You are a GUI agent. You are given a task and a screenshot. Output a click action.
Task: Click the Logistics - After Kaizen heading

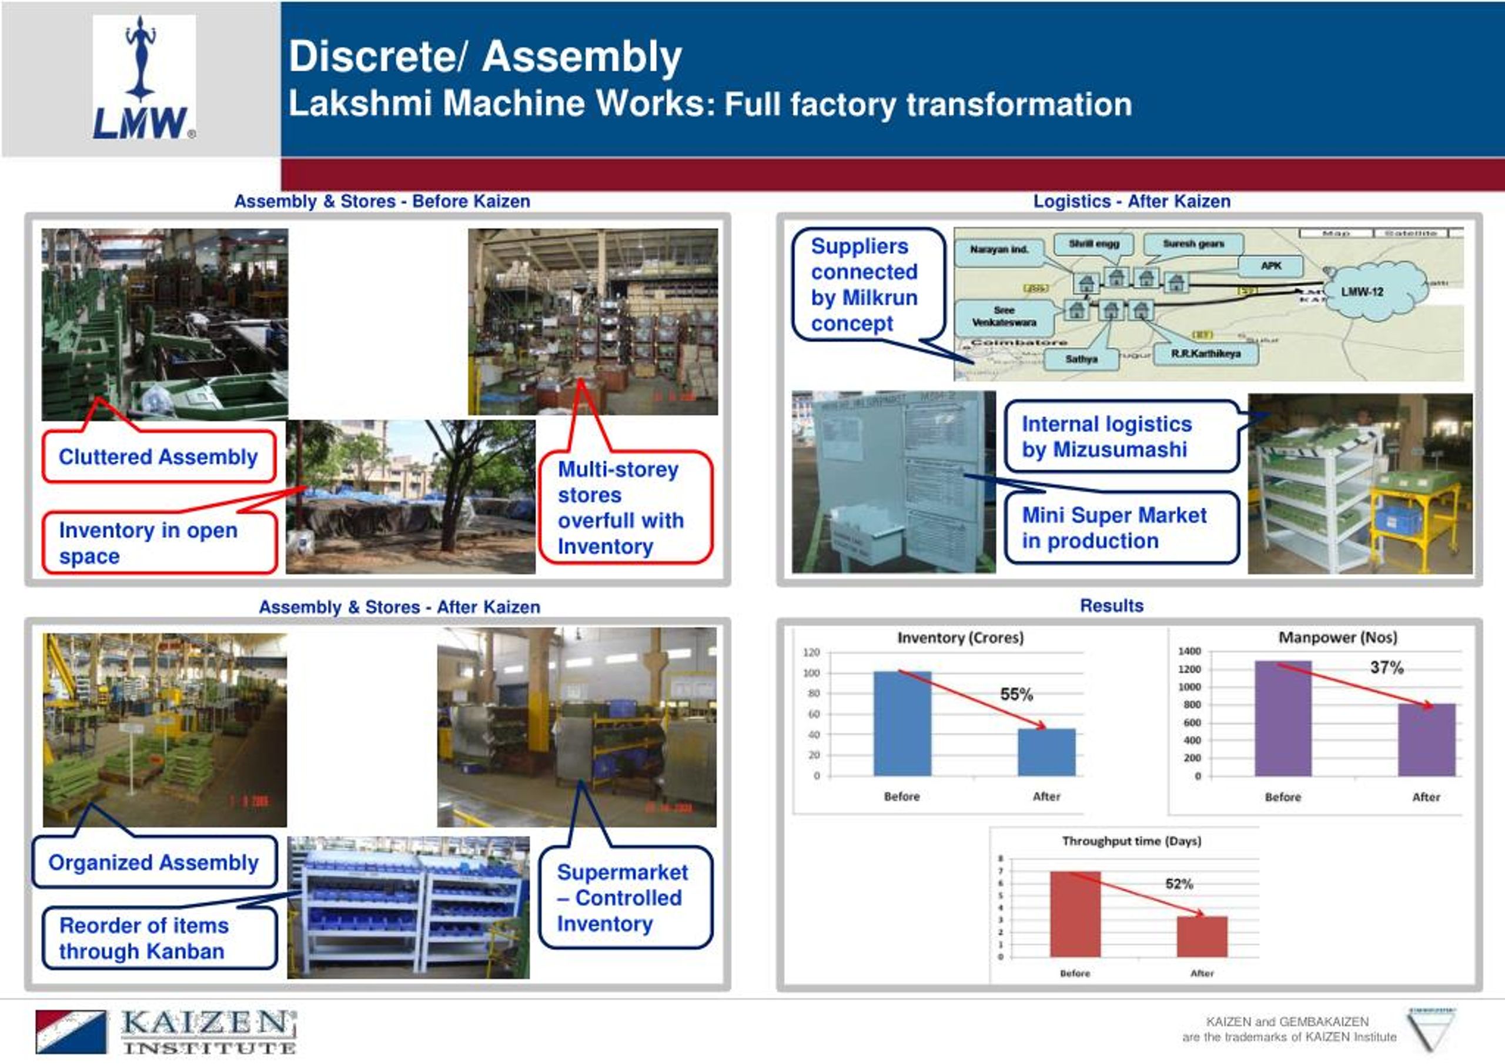click(1132, 201)
